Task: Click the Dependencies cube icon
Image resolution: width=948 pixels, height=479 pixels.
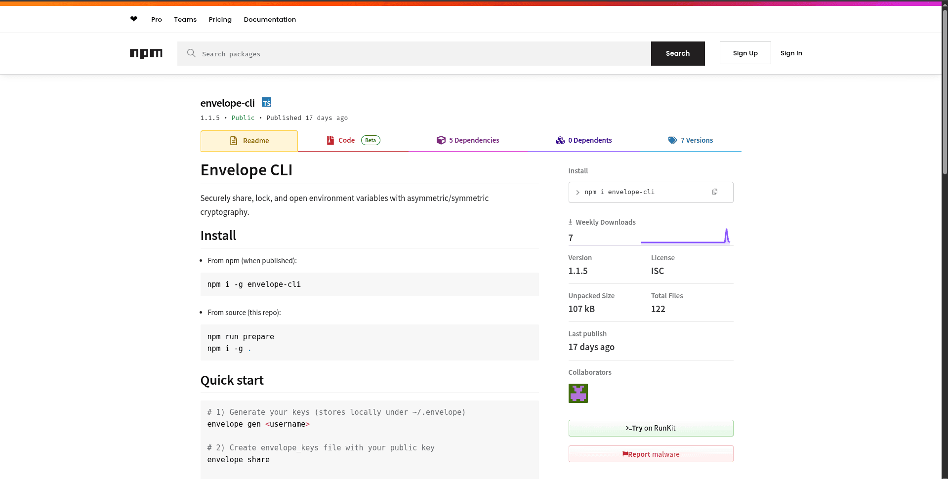Action: 441,140
